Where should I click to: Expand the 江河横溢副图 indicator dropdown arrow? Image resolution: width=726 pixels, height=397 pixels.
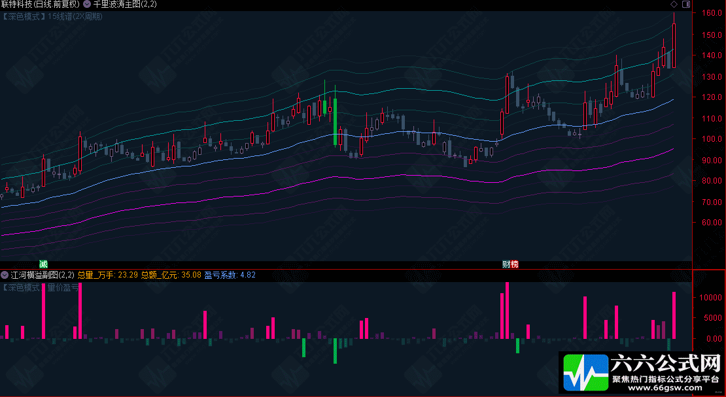pyautogui.click(x=5, y=275)
